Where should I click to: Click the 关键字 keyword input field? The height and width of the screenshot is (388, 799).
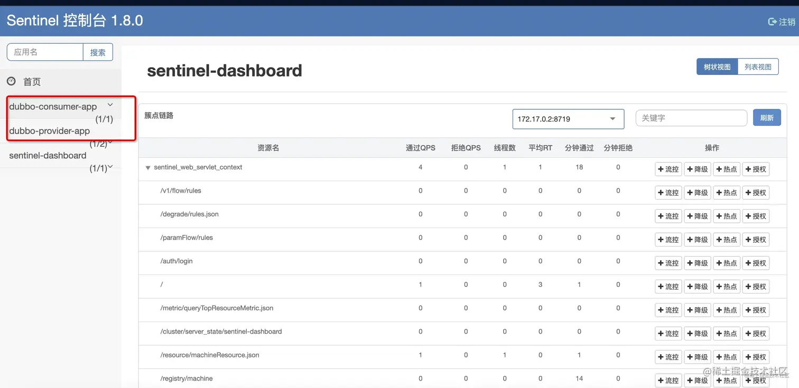point(691,118)
